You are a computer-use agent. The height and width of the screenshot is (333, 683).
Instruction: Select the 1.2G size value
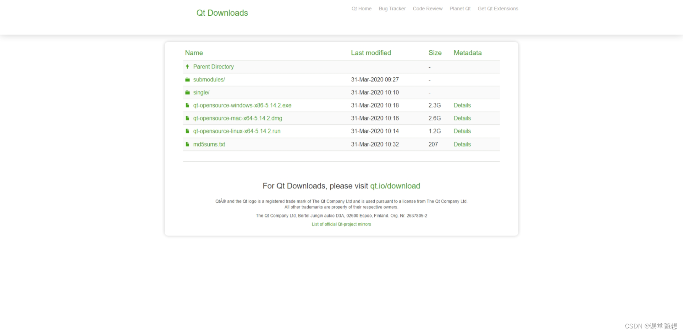click(435, 131)
